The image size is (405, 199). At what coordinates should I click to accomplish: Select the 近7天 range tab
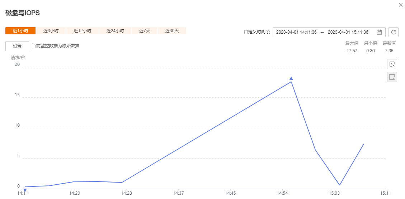[145, 31]
